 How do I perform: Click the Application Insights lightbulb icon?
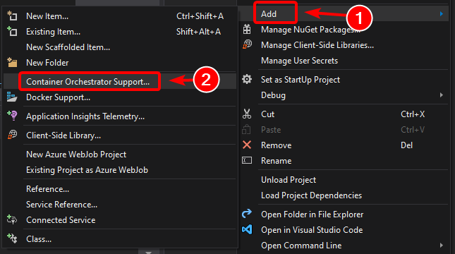(12, 116)
